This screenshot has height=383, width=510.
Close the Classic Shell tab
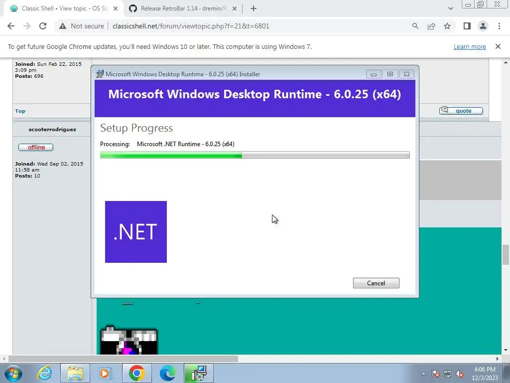coord(116,9)
